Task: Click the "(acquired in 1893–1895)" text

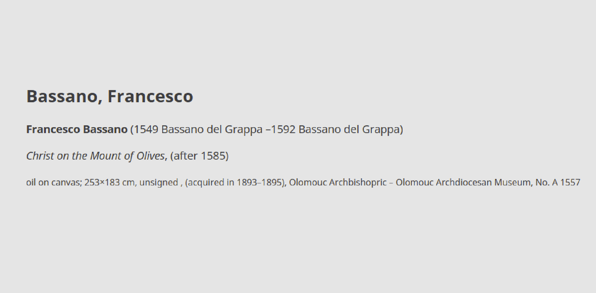Action: pyautogui.click(x=235, y=182)
